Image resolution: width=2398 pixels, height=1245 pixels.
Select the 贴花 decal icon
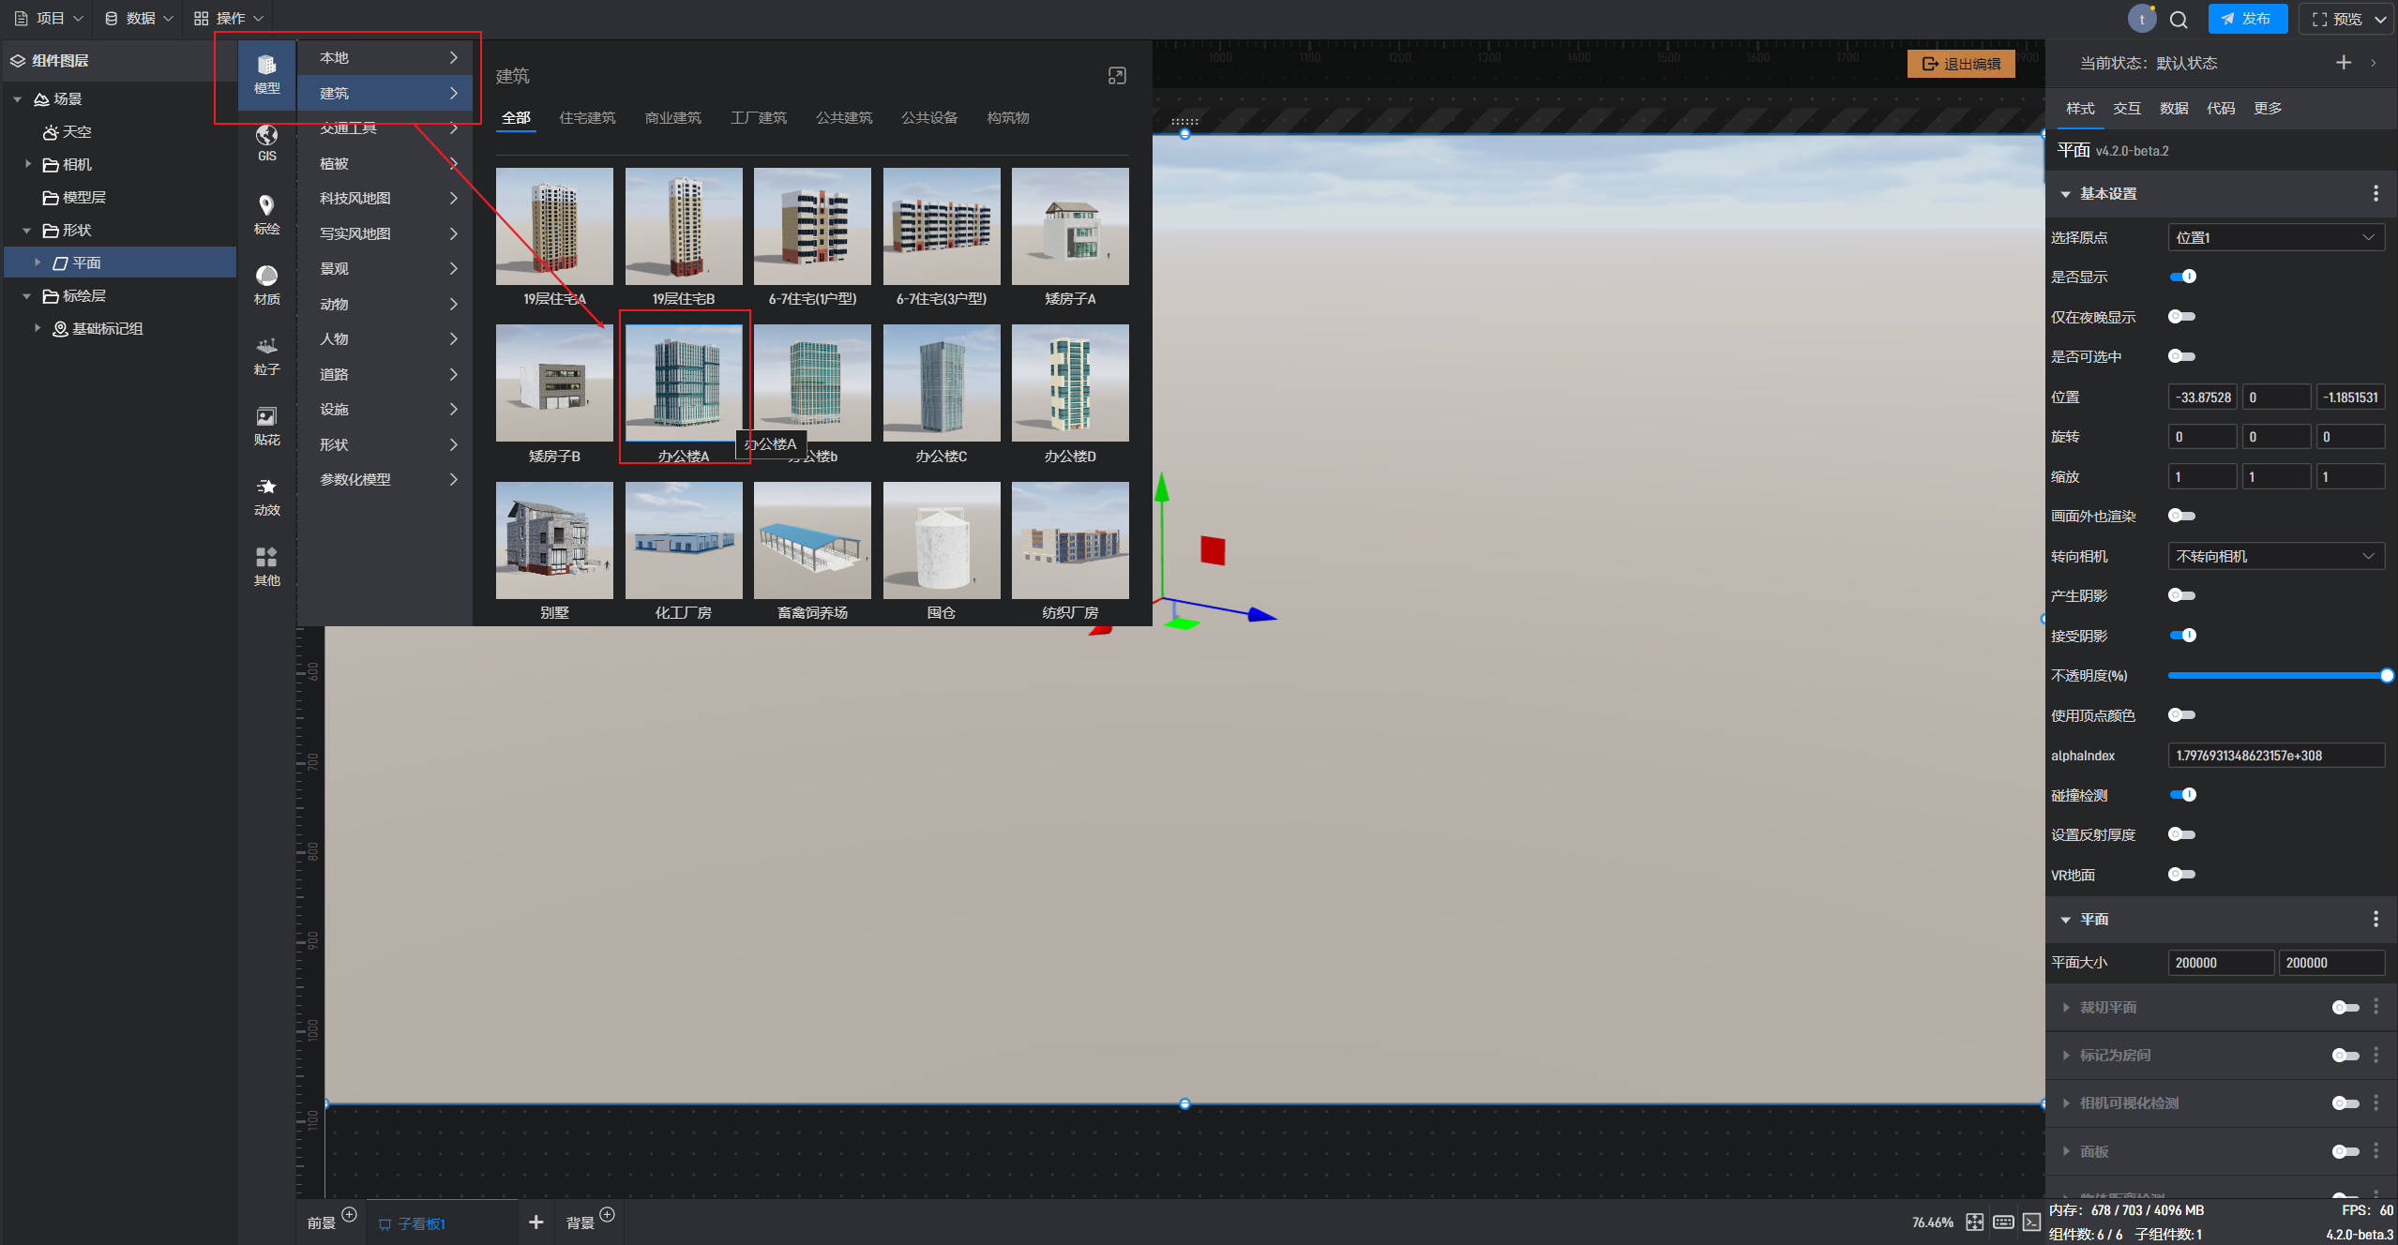click(x=266, y=426)
